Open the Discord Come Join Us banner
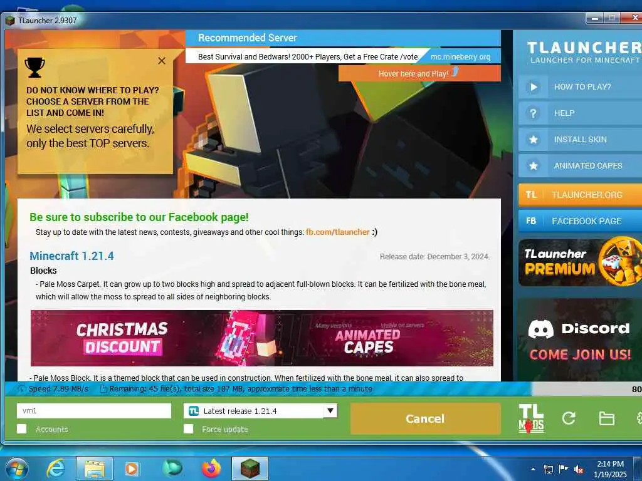 580,339
